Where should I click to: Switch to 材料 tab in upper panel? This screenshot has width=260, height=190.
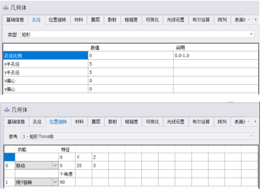78,20
